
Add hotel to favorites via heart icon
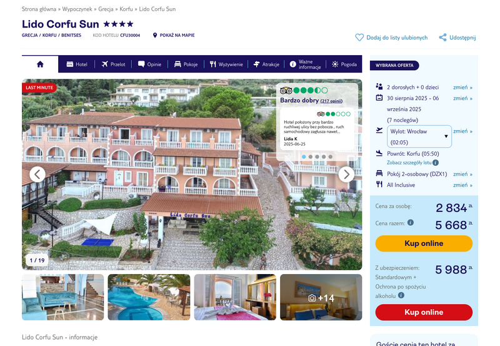(x=359, y=38)
